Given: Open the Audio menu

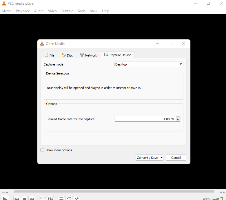Looking at the screenshot, I should 39,11.
